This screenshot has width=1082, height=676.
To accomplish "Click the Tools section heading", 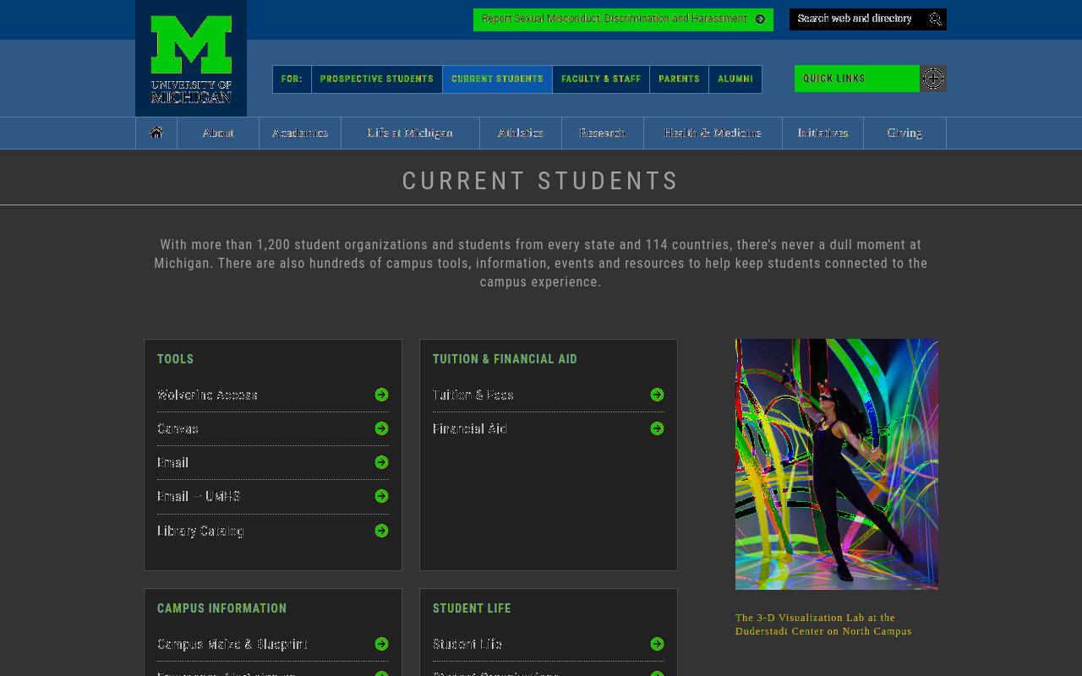I will pyautogui.click(x=176, y=359).
